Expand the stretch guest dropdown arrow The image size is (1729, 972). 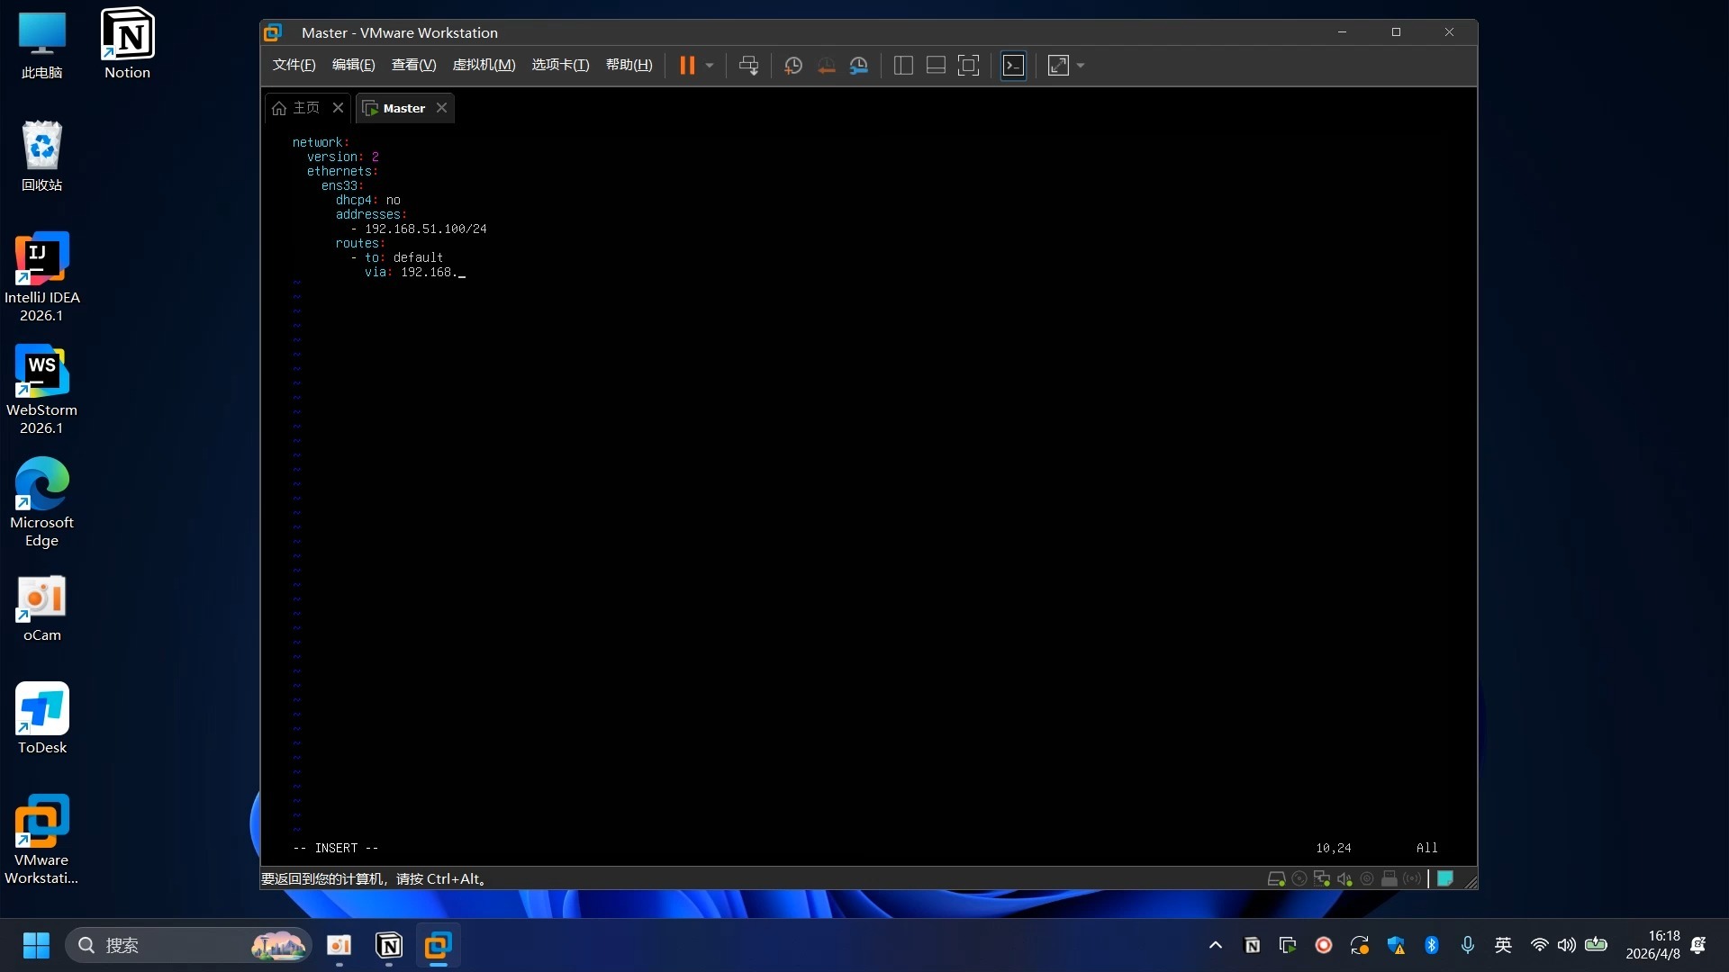tap(1081, 66)
